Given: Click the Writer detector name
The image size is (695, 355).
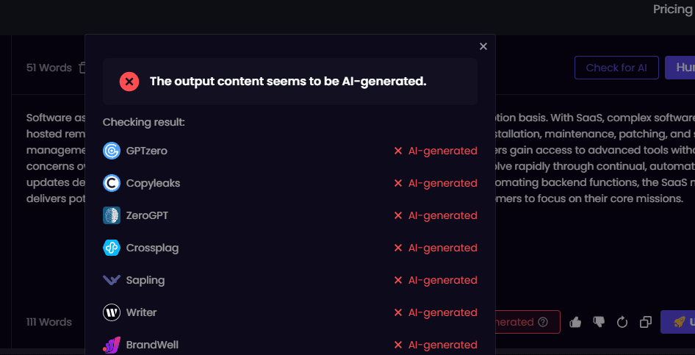Looking at the screenshot, I should 141,312.
